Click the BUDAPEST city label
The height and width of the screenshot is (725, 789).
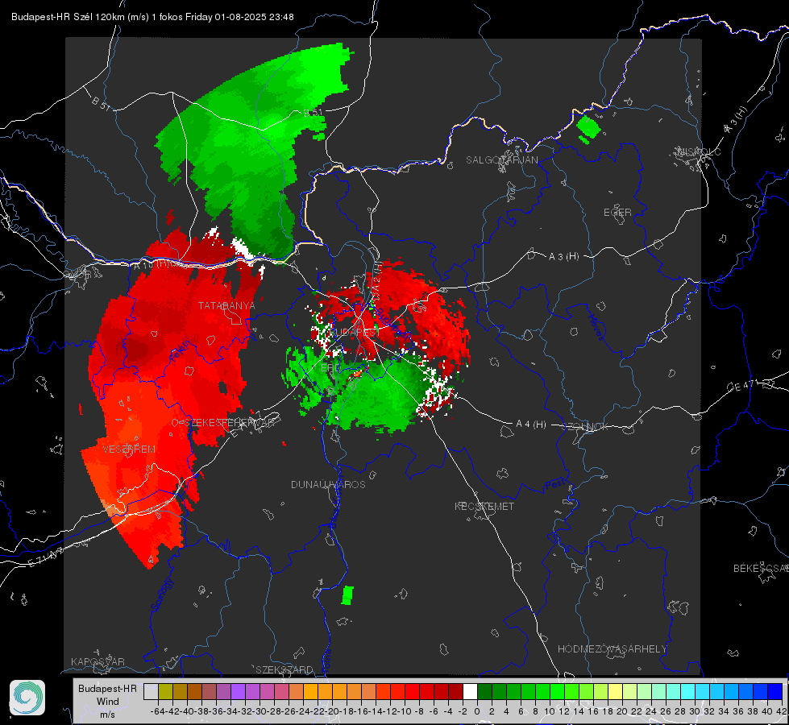pos(354,333)
